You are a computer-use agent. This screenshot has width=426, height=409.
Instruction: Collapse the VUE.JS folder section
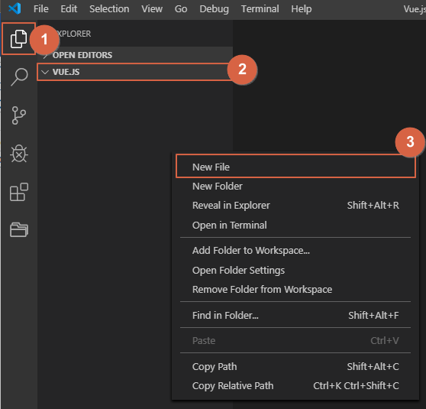[135, 72]
